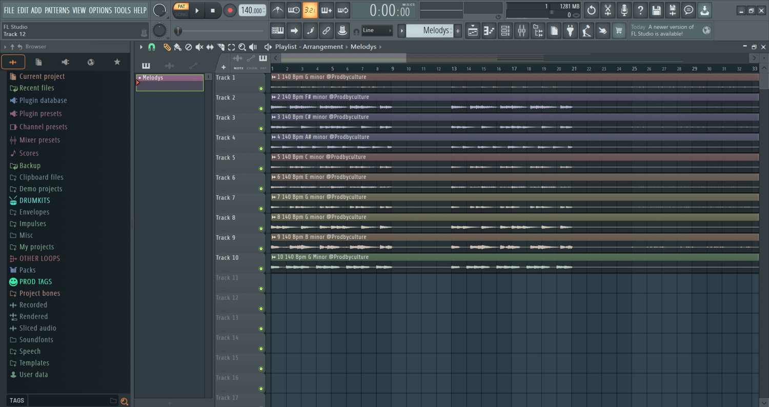The height and width of the screenshot is (407, 769).
Task: Open the playlist view
Action: tap(473, 31)
